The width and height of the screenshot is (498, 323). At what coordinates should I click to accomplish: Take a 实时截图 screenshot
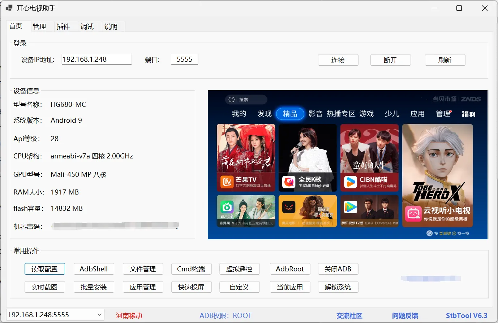pos(44,287)
